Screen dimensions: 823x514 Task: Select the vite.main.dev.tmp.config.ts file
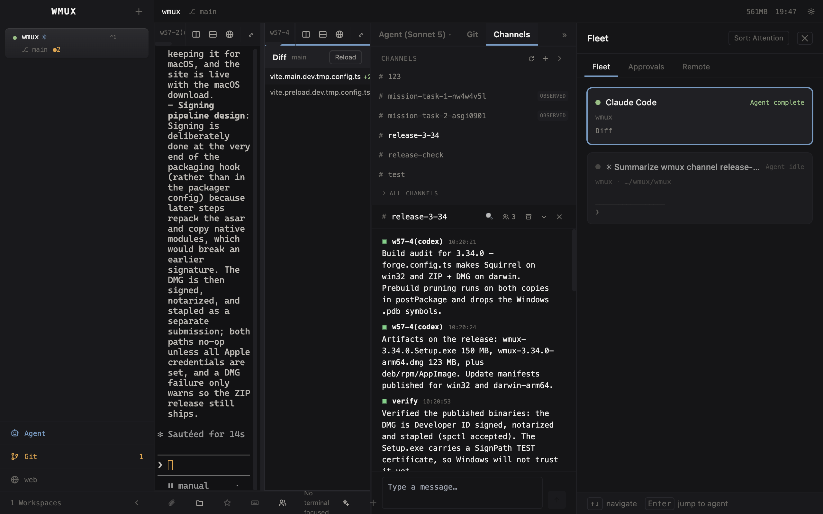click(x=317, y=76)
